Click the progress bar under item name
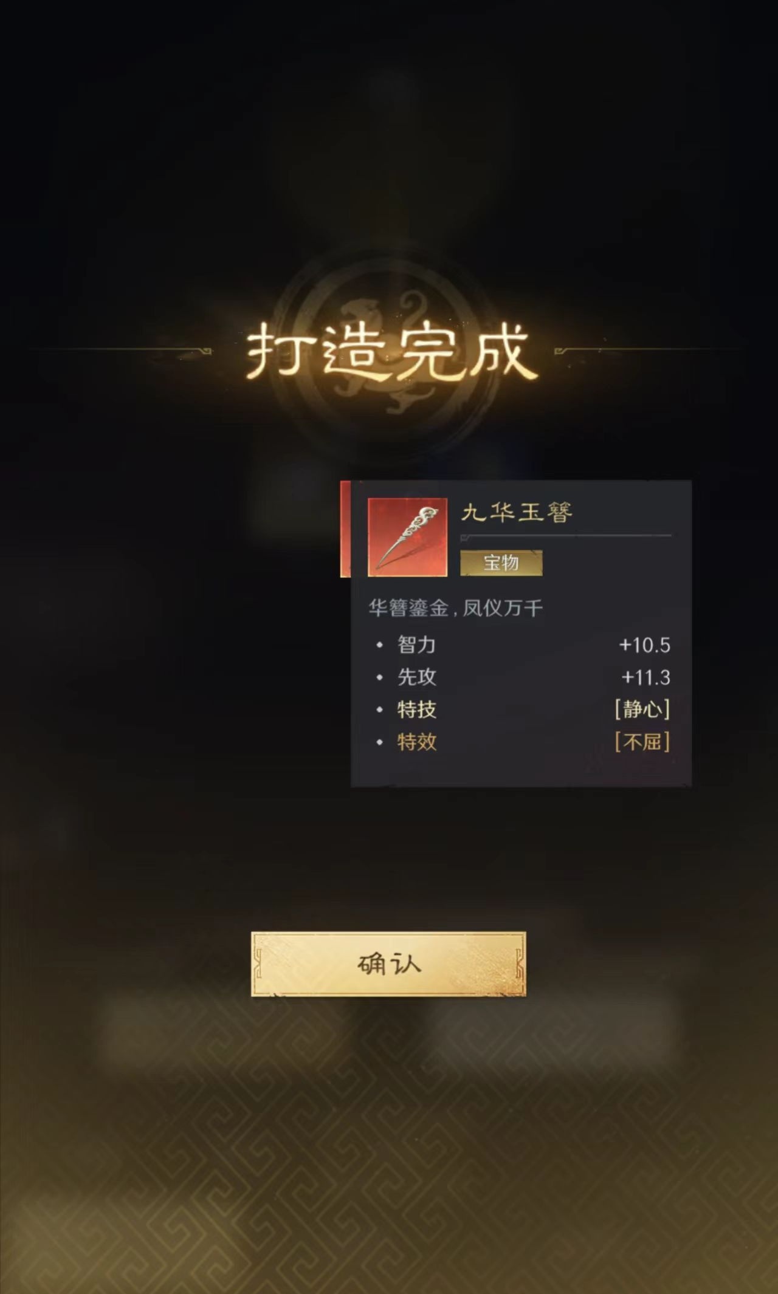 (x=566, y=536)
